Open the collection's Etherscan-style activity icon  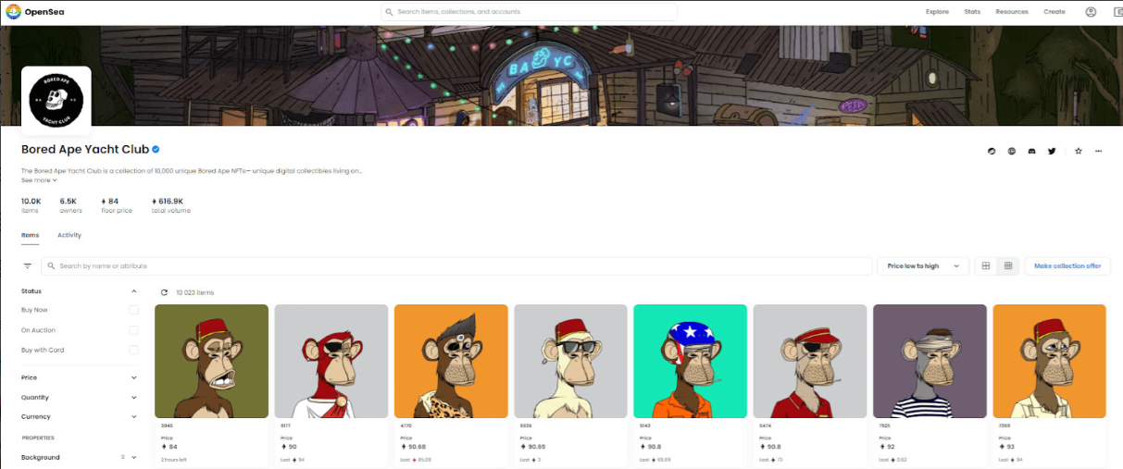pos(992,151)
